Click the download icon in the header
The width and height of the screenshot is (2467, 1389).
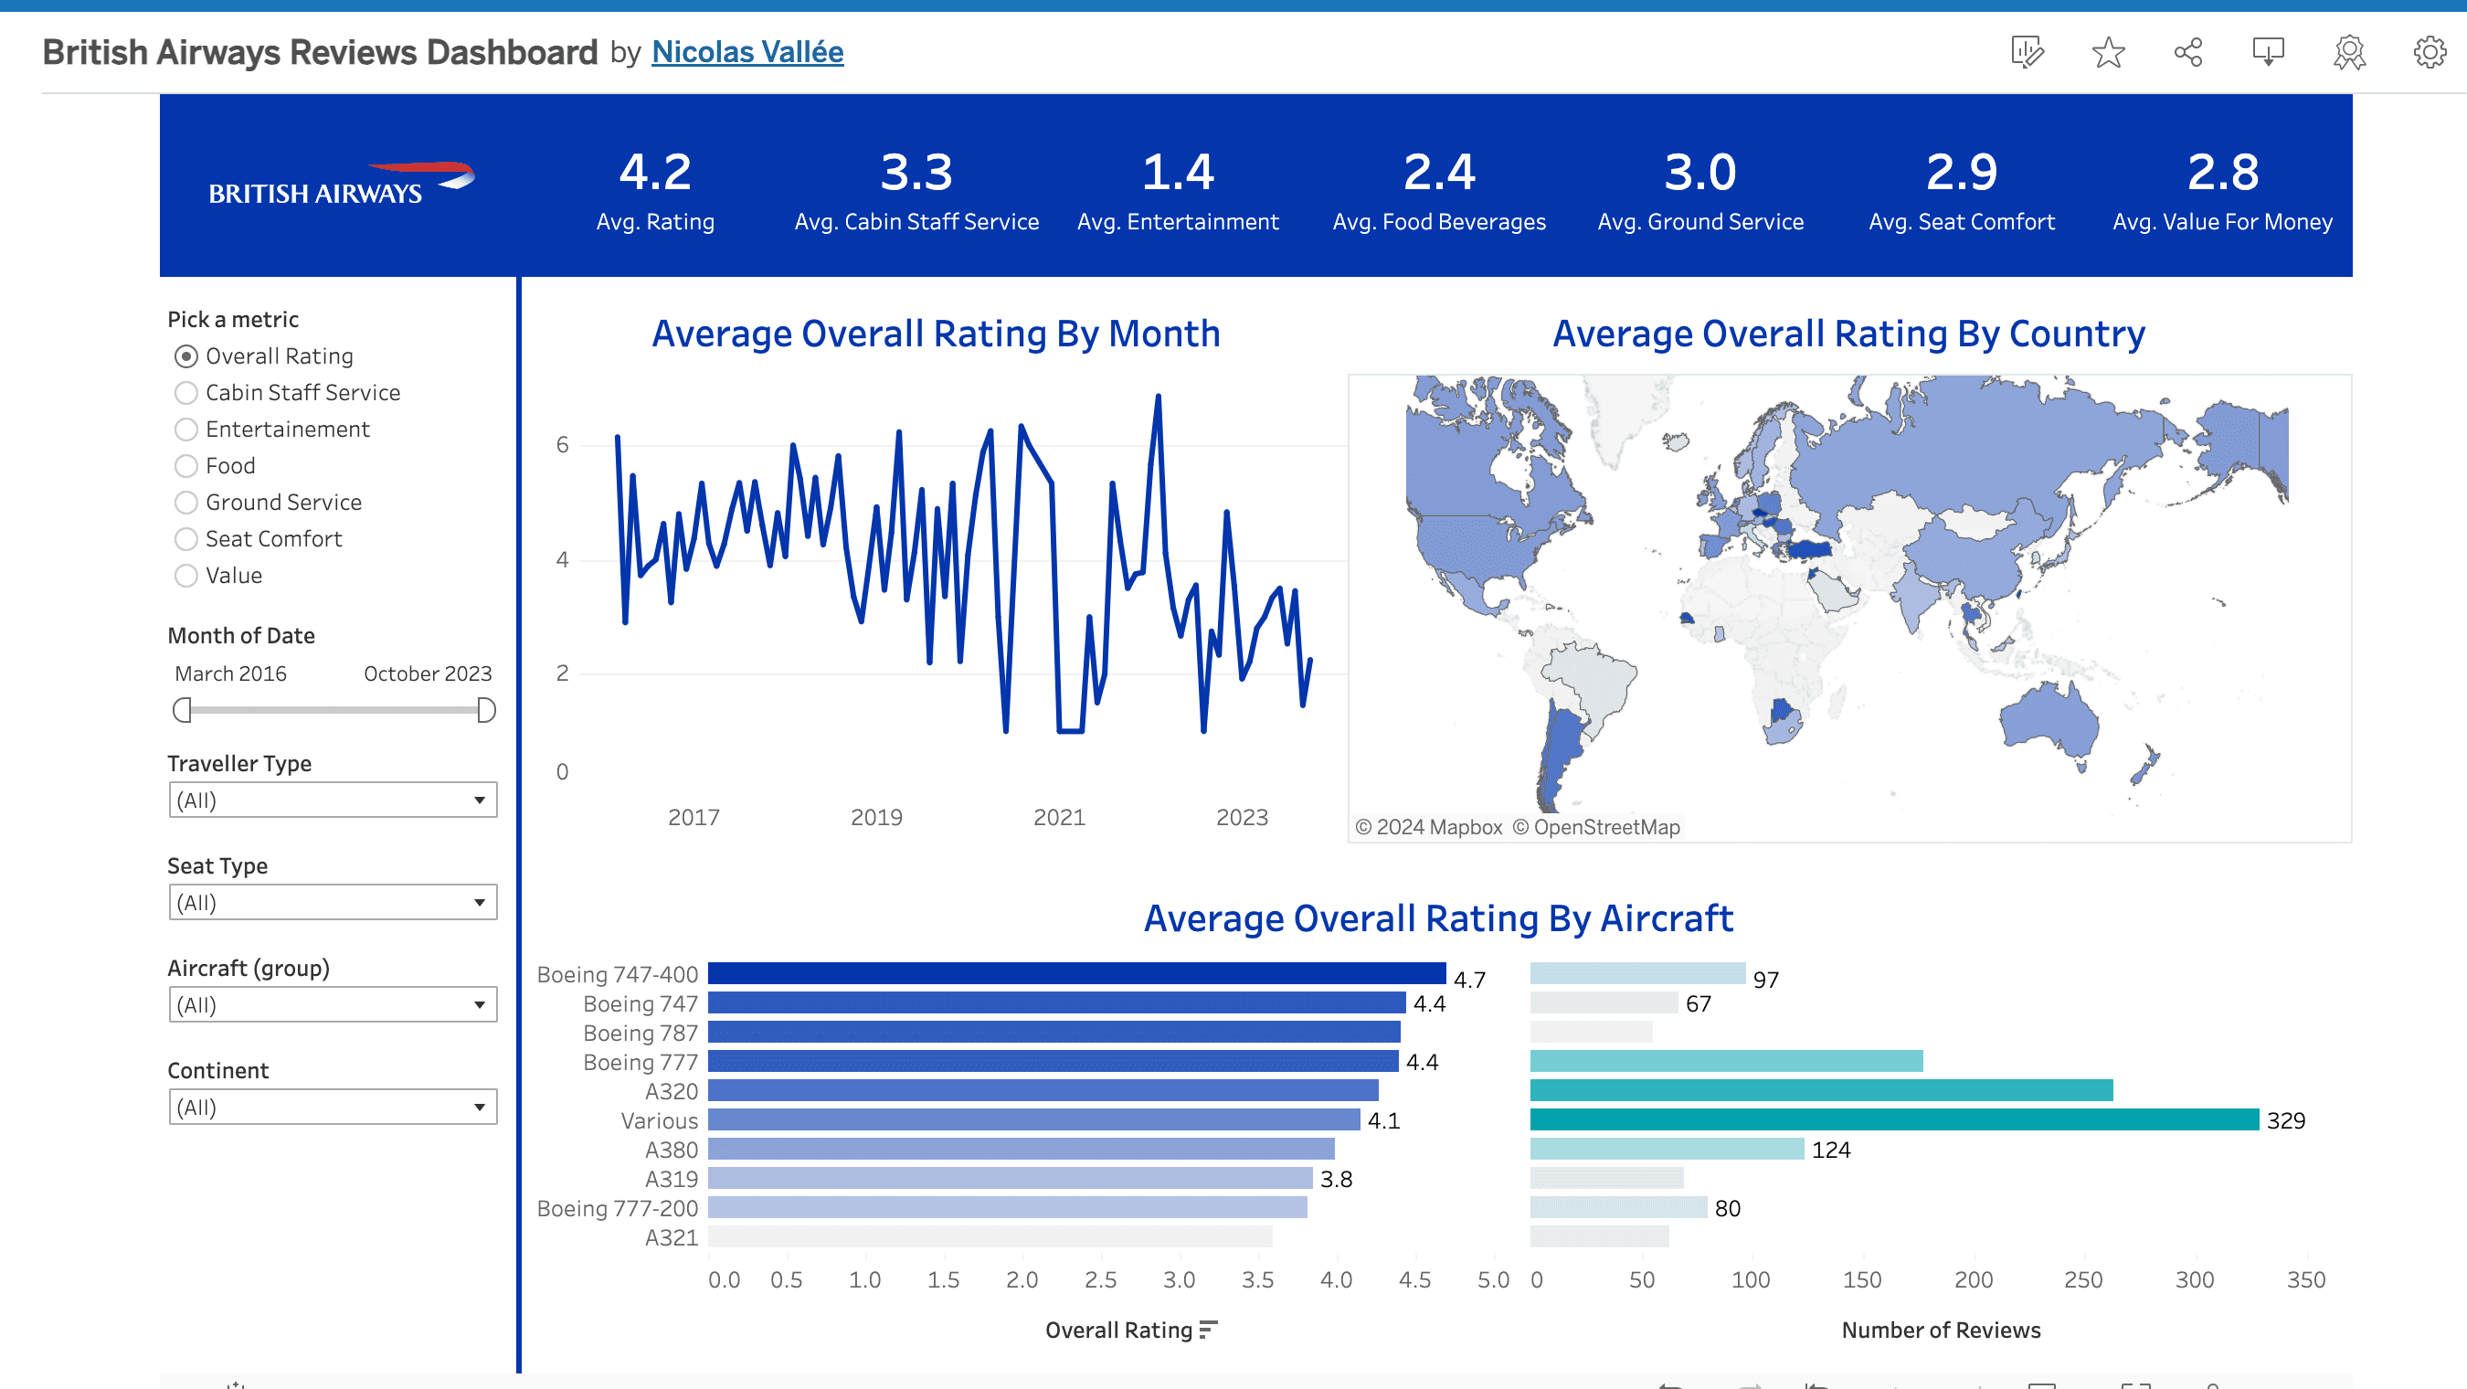coord(2268,52)
